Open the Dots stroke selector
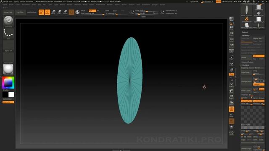The height and width of the screenshot is (151, 269). click(8, 34)
